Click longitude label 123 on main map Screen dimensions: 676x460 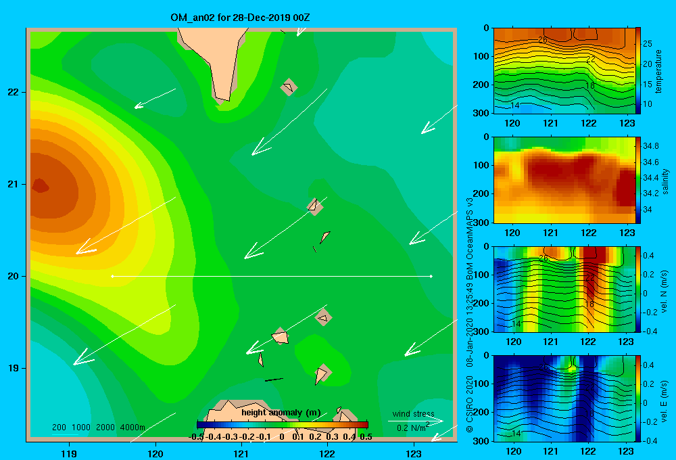coord(414,453)
